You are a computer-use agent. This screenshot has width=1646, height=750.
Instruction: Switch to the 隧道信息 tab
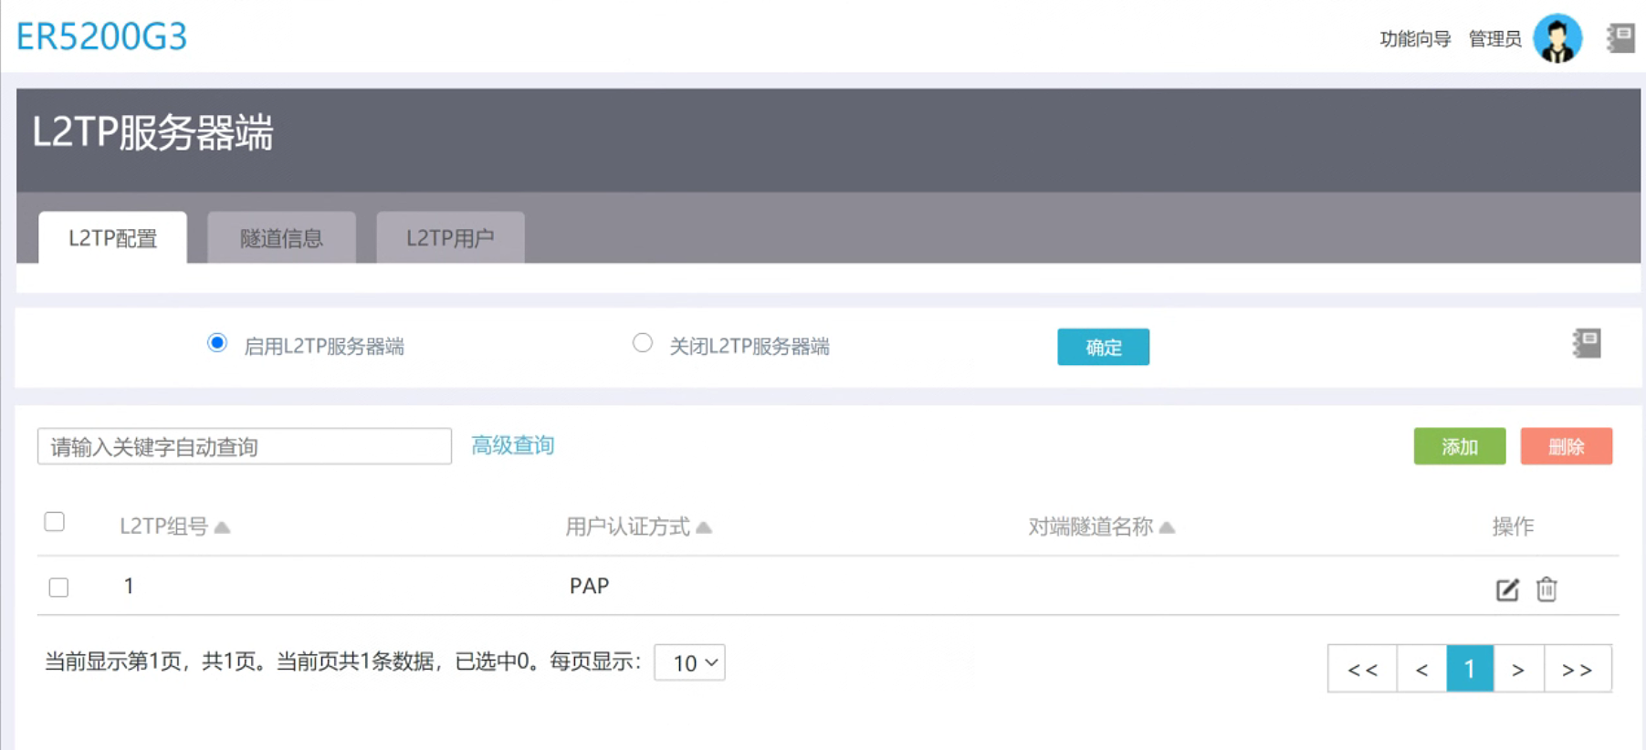click(281, 238)
